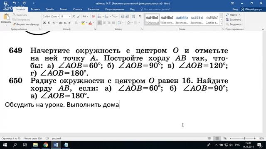
Task: Apply a numbered list
Action: pos(107,17)
